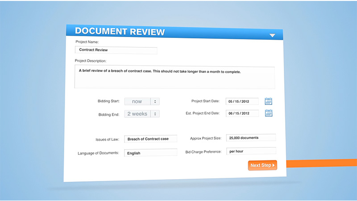Click the Approx Project Size field
The height and width of the screenshot is (201, 357).
(251, 138)
